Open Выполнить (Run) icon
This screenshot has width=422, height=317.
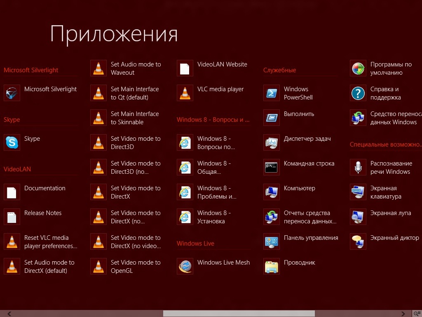(x=272, y=118)
